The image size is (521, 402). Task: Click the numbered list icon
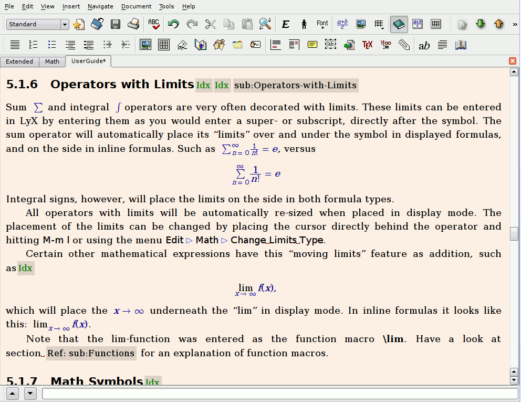[33, 45]
